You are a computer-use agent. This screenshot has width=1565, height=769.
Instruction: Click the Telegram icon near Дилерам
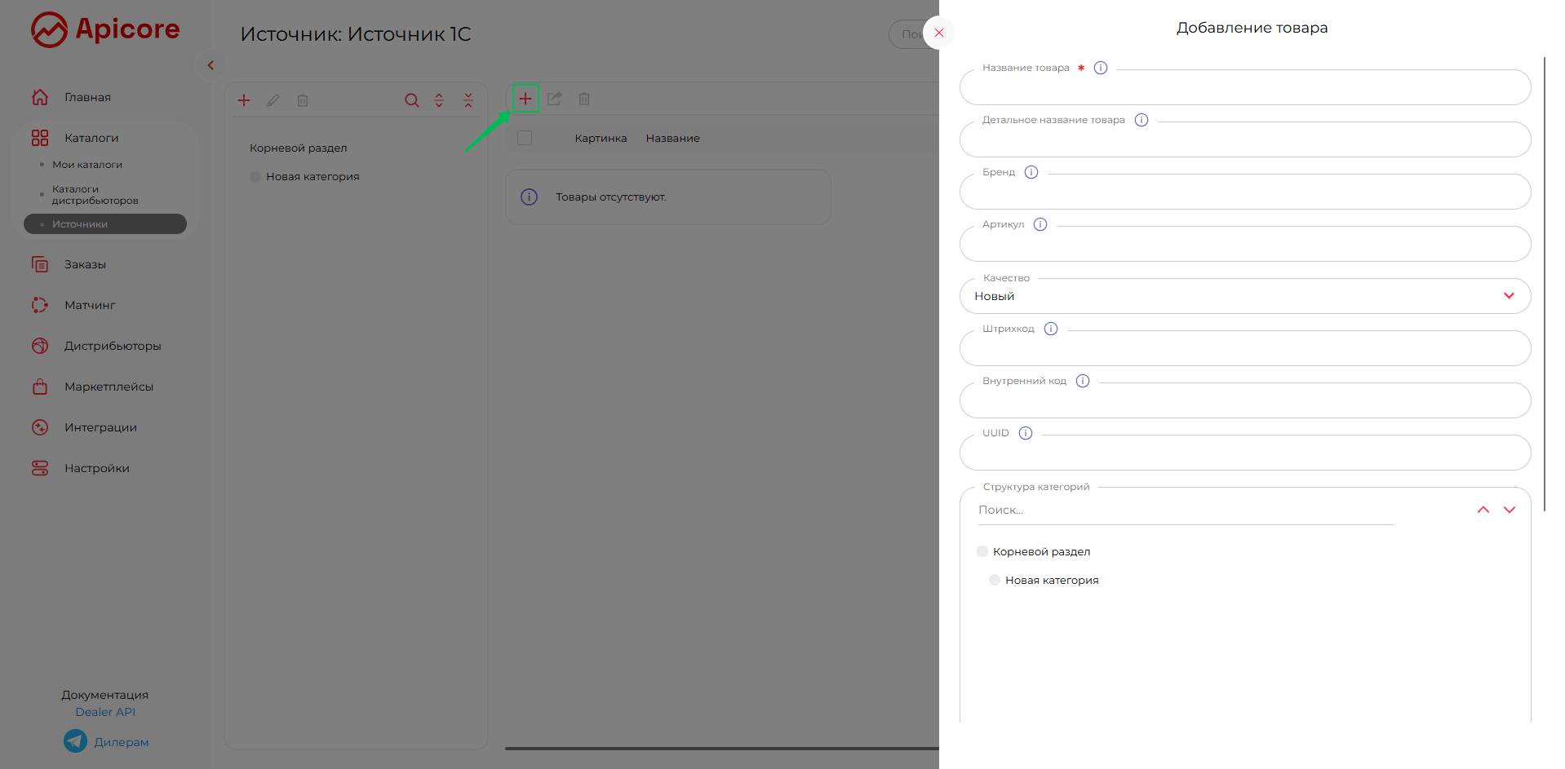point(75,741)
